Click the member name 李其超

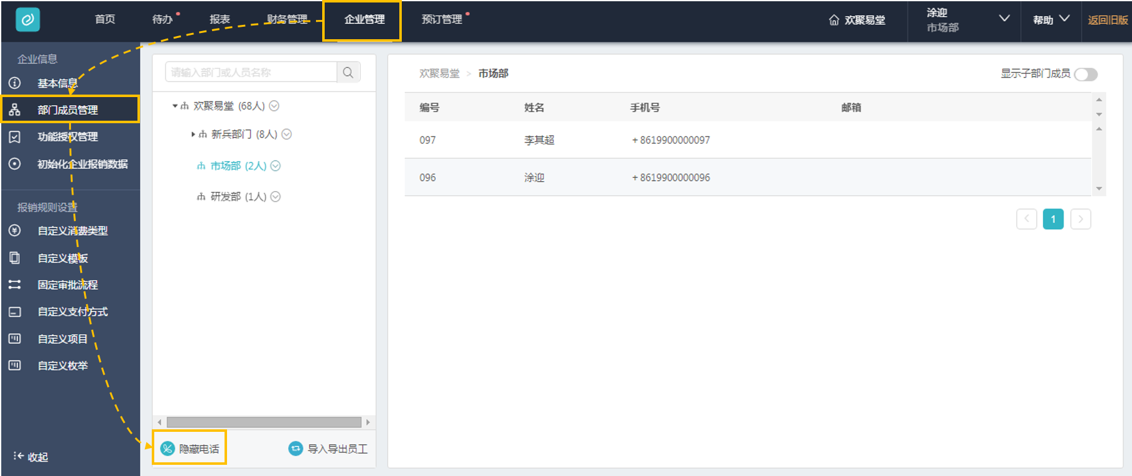click(539, 140)
